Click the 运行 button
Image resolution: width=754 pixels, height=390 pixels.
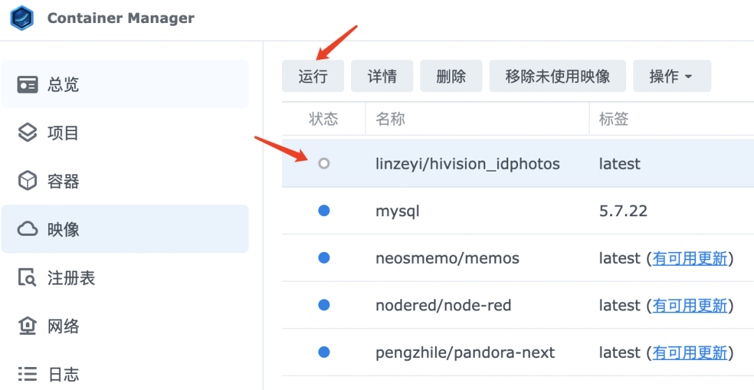tap(313, 76)
